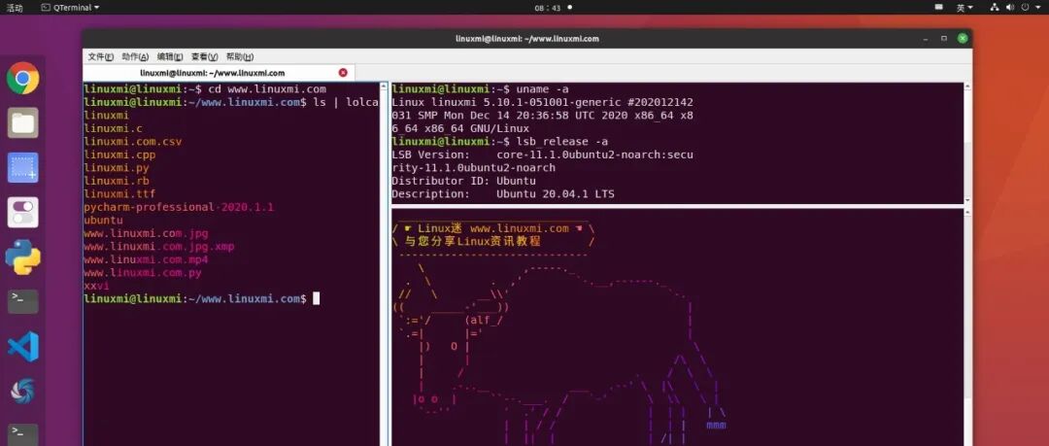Click the 'Ubuntu 20.04.1 LTS' description line
The width and height of the screenshot is (1049, 446).
[556, 194]
